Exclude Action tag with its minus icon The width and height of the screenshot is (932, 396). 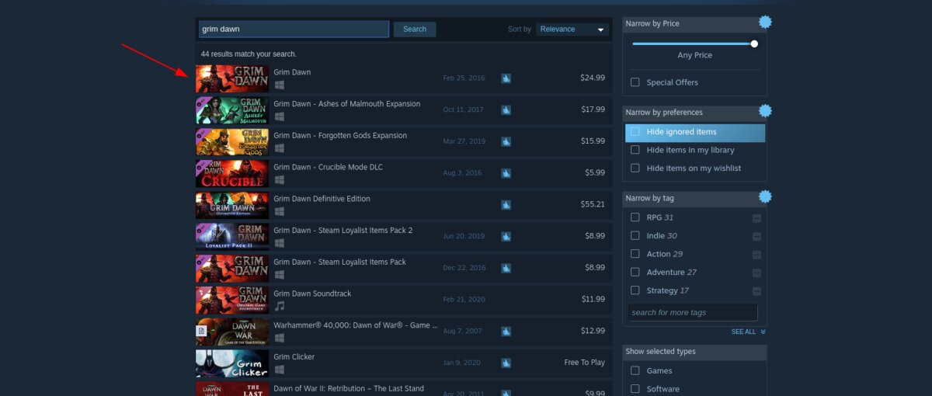756,255
